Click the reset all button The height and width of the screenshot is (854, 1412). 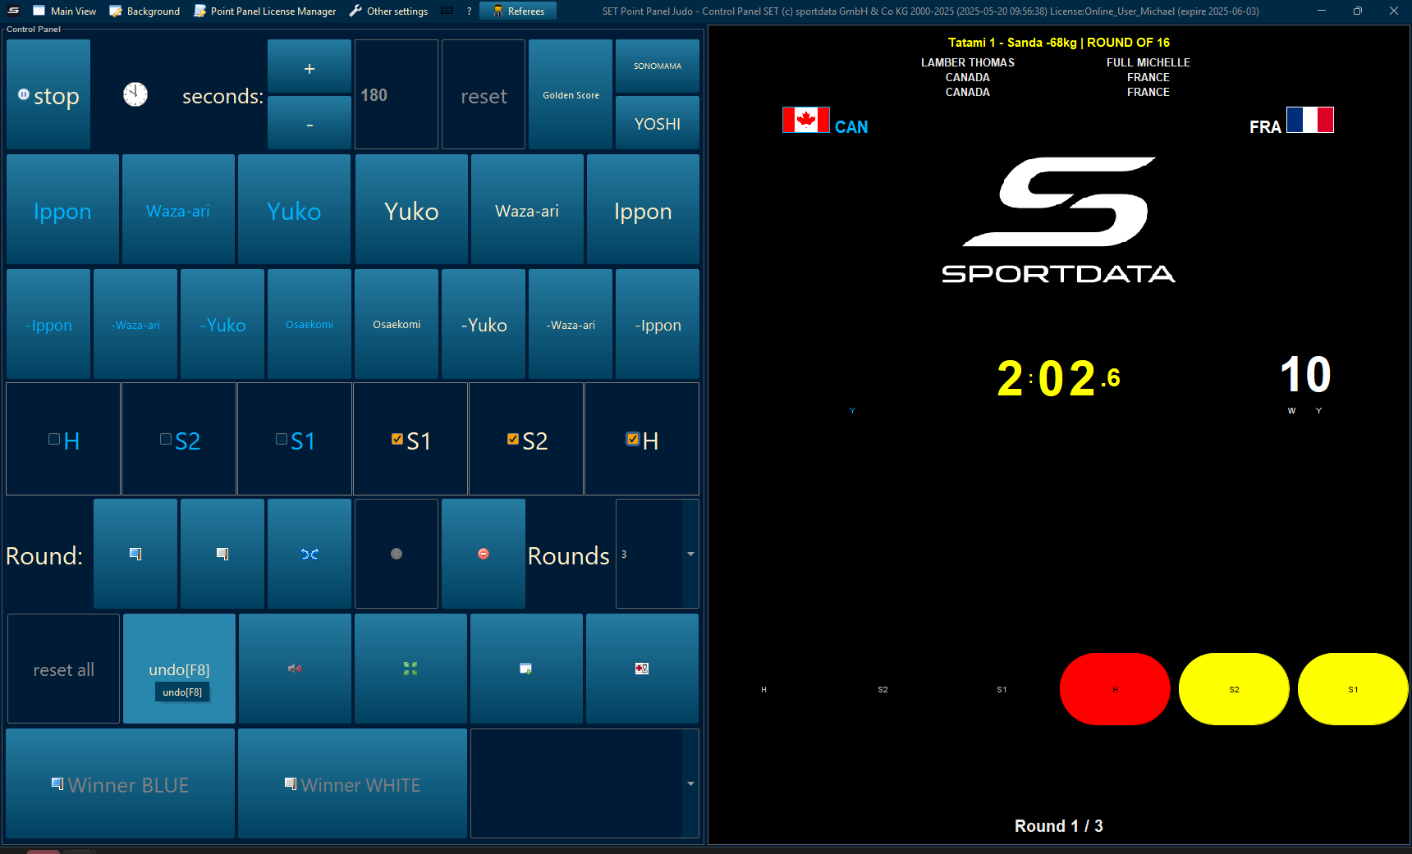click(x=63, y=669)
